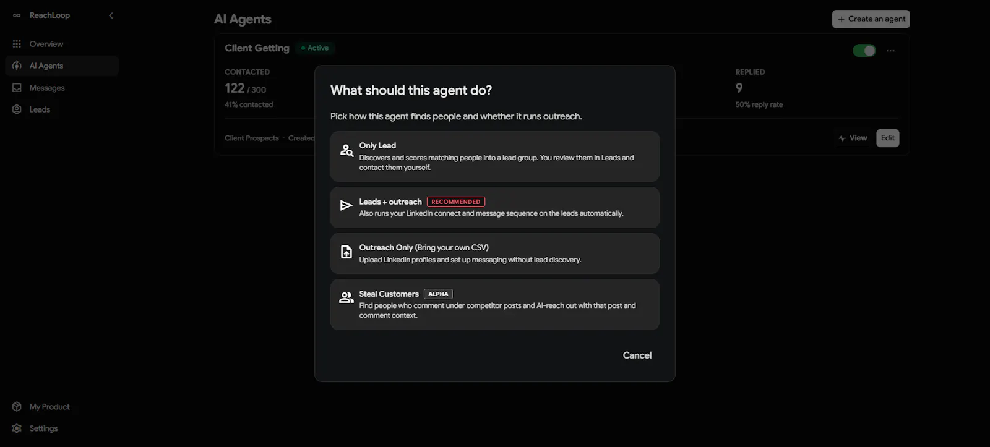990x447 pixels.
Task: Click the ReachLoop infinity logo icon
Action: (x=17, y=15)
